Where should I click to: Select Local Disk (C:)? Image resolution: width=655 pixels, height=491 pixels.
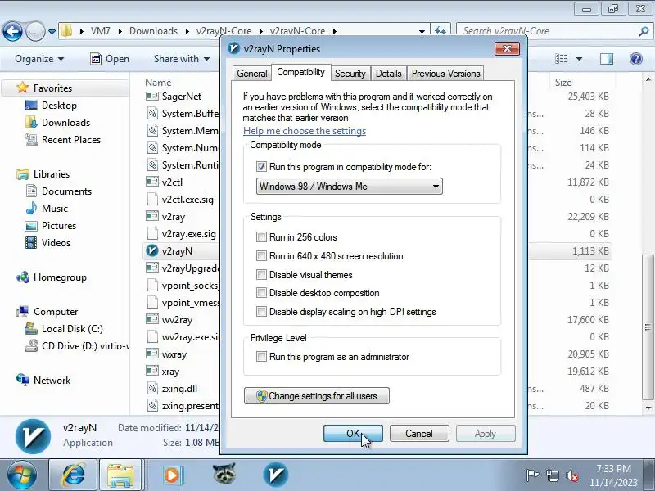point(72,329)
